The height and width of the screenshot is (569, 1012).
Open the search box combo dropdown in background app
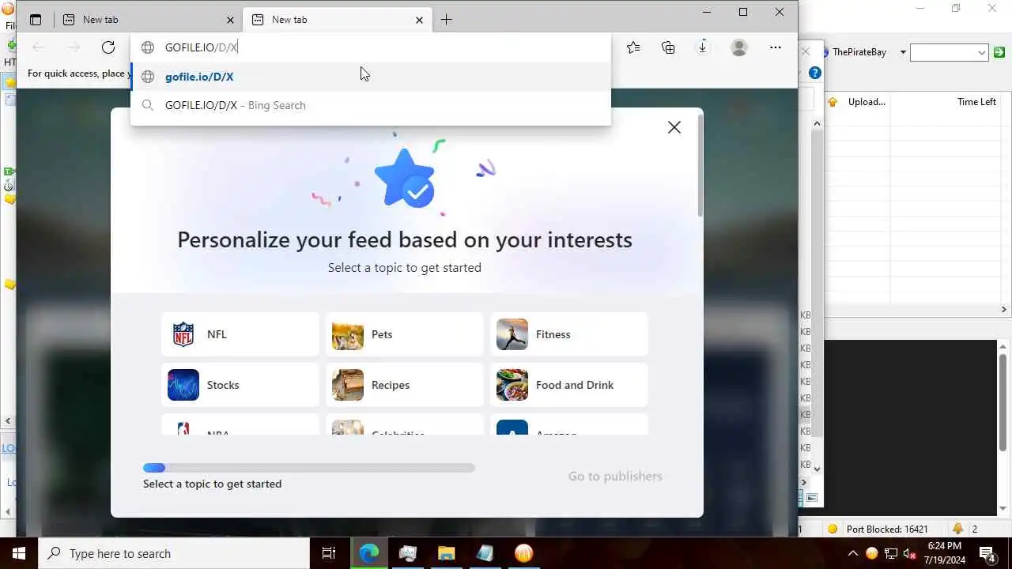click(x=982, y=53)
